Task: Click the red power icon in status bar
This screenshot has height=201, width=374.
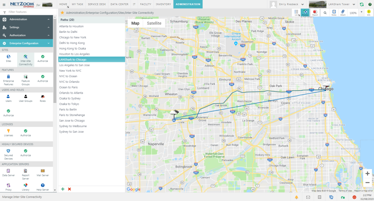Action: pyautogui.click(x=354, y=197)
